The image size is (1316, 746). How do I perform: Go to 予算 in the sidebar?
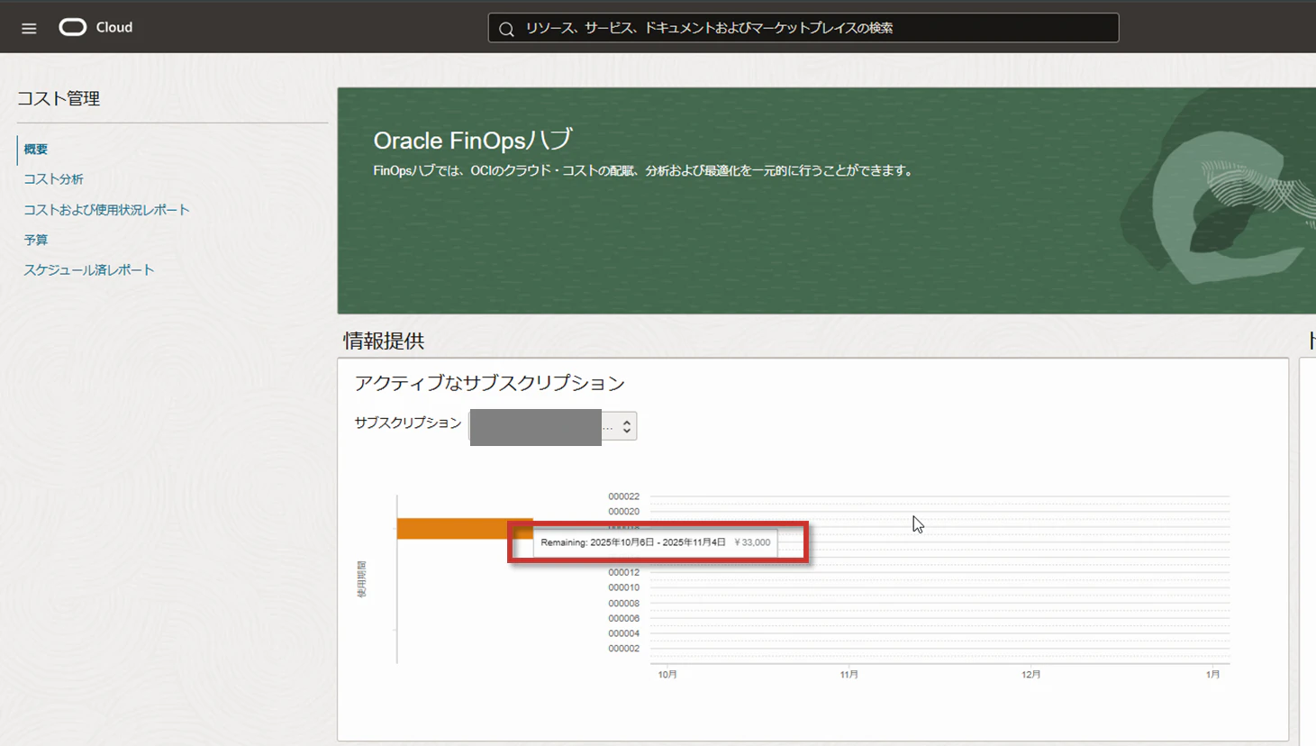click(x=36, y=240)
